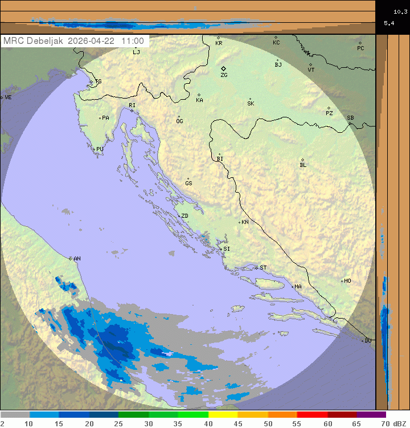This screenshot has width=410, height=428.
Task: Select the Dubrovnik (DU) marker
Action: coord(363,341)
